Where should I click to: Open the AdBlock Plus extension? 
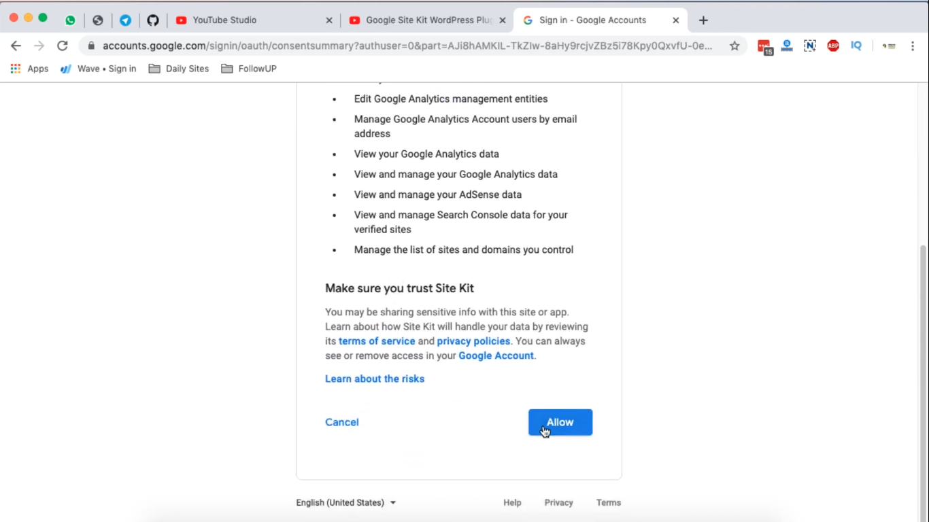833,46
